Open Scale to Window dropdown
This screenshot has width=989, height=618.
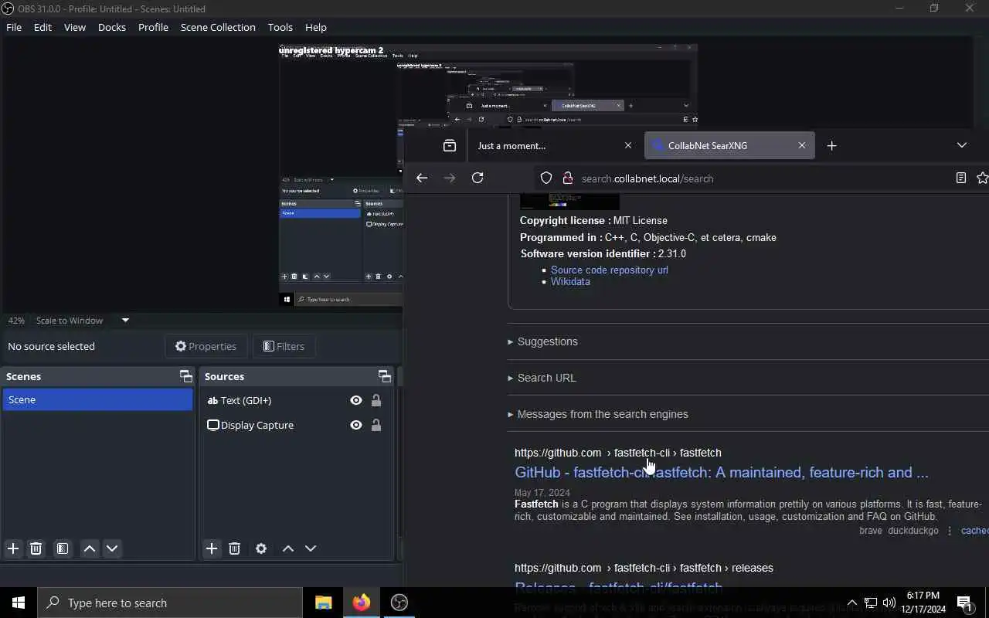pos(125,320)
